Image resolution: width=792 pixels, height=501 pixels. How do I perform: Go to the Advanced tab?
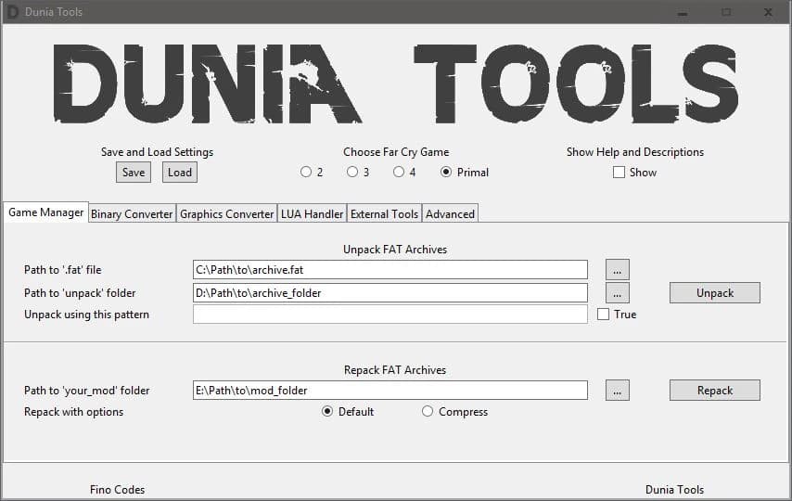(x=450, y=213)
